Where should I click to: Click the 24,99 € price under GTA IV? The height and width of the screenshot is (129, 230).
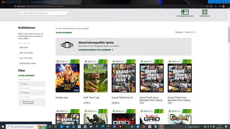coord(115,103)
